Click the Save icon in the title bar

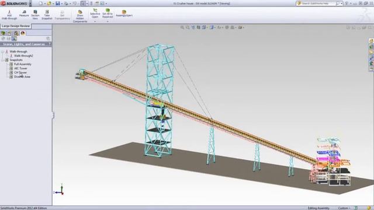(58, 3)
